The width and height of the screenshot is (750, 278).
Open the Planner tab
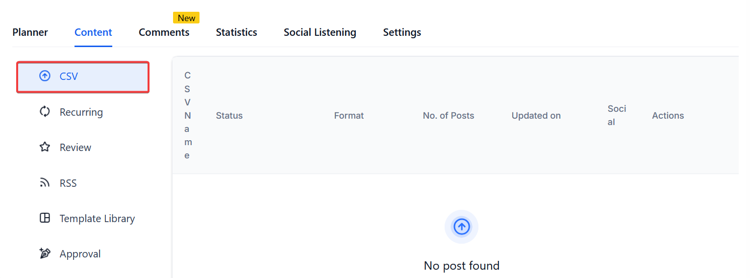coord(30,32)
